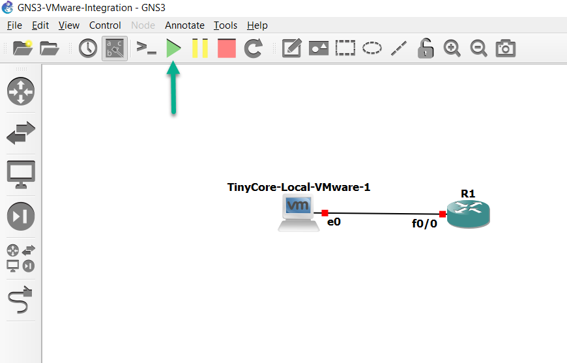Screen dimensions: 567x363
Task: Toggle the lock/unlock items padlock icon
Action: (426, 48)
